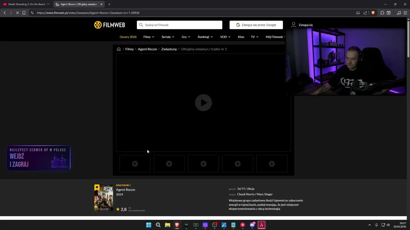Click the Agent Recon movie poster
The width and height of the screenshot is (410, 230).
pyautogui.click(x=103, y=197)
